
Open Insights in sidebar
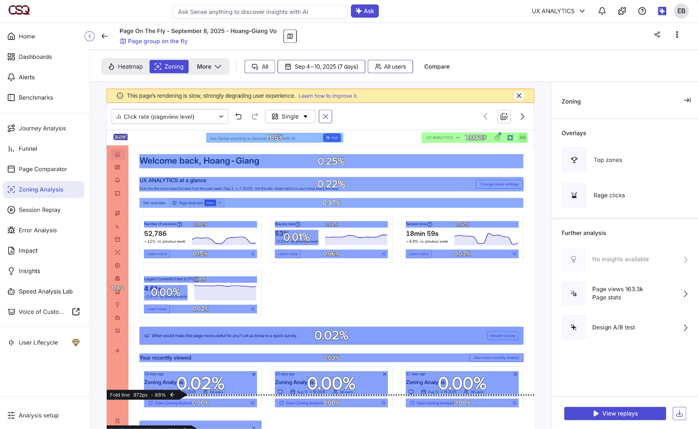[x=44, y=271]
